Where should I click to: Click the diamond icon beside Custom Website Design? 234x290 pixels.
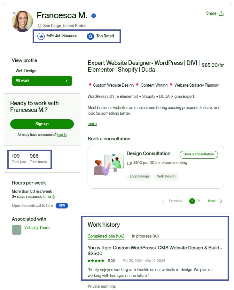pos(90,85)
